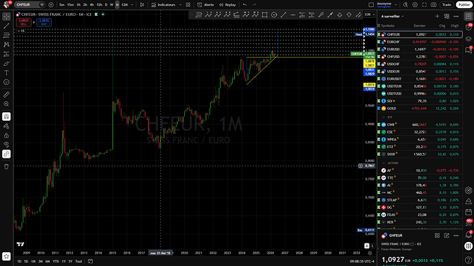474x266 pixels.
Task: Expand the Anonyme layout dropdown
Action: [396, 5]
